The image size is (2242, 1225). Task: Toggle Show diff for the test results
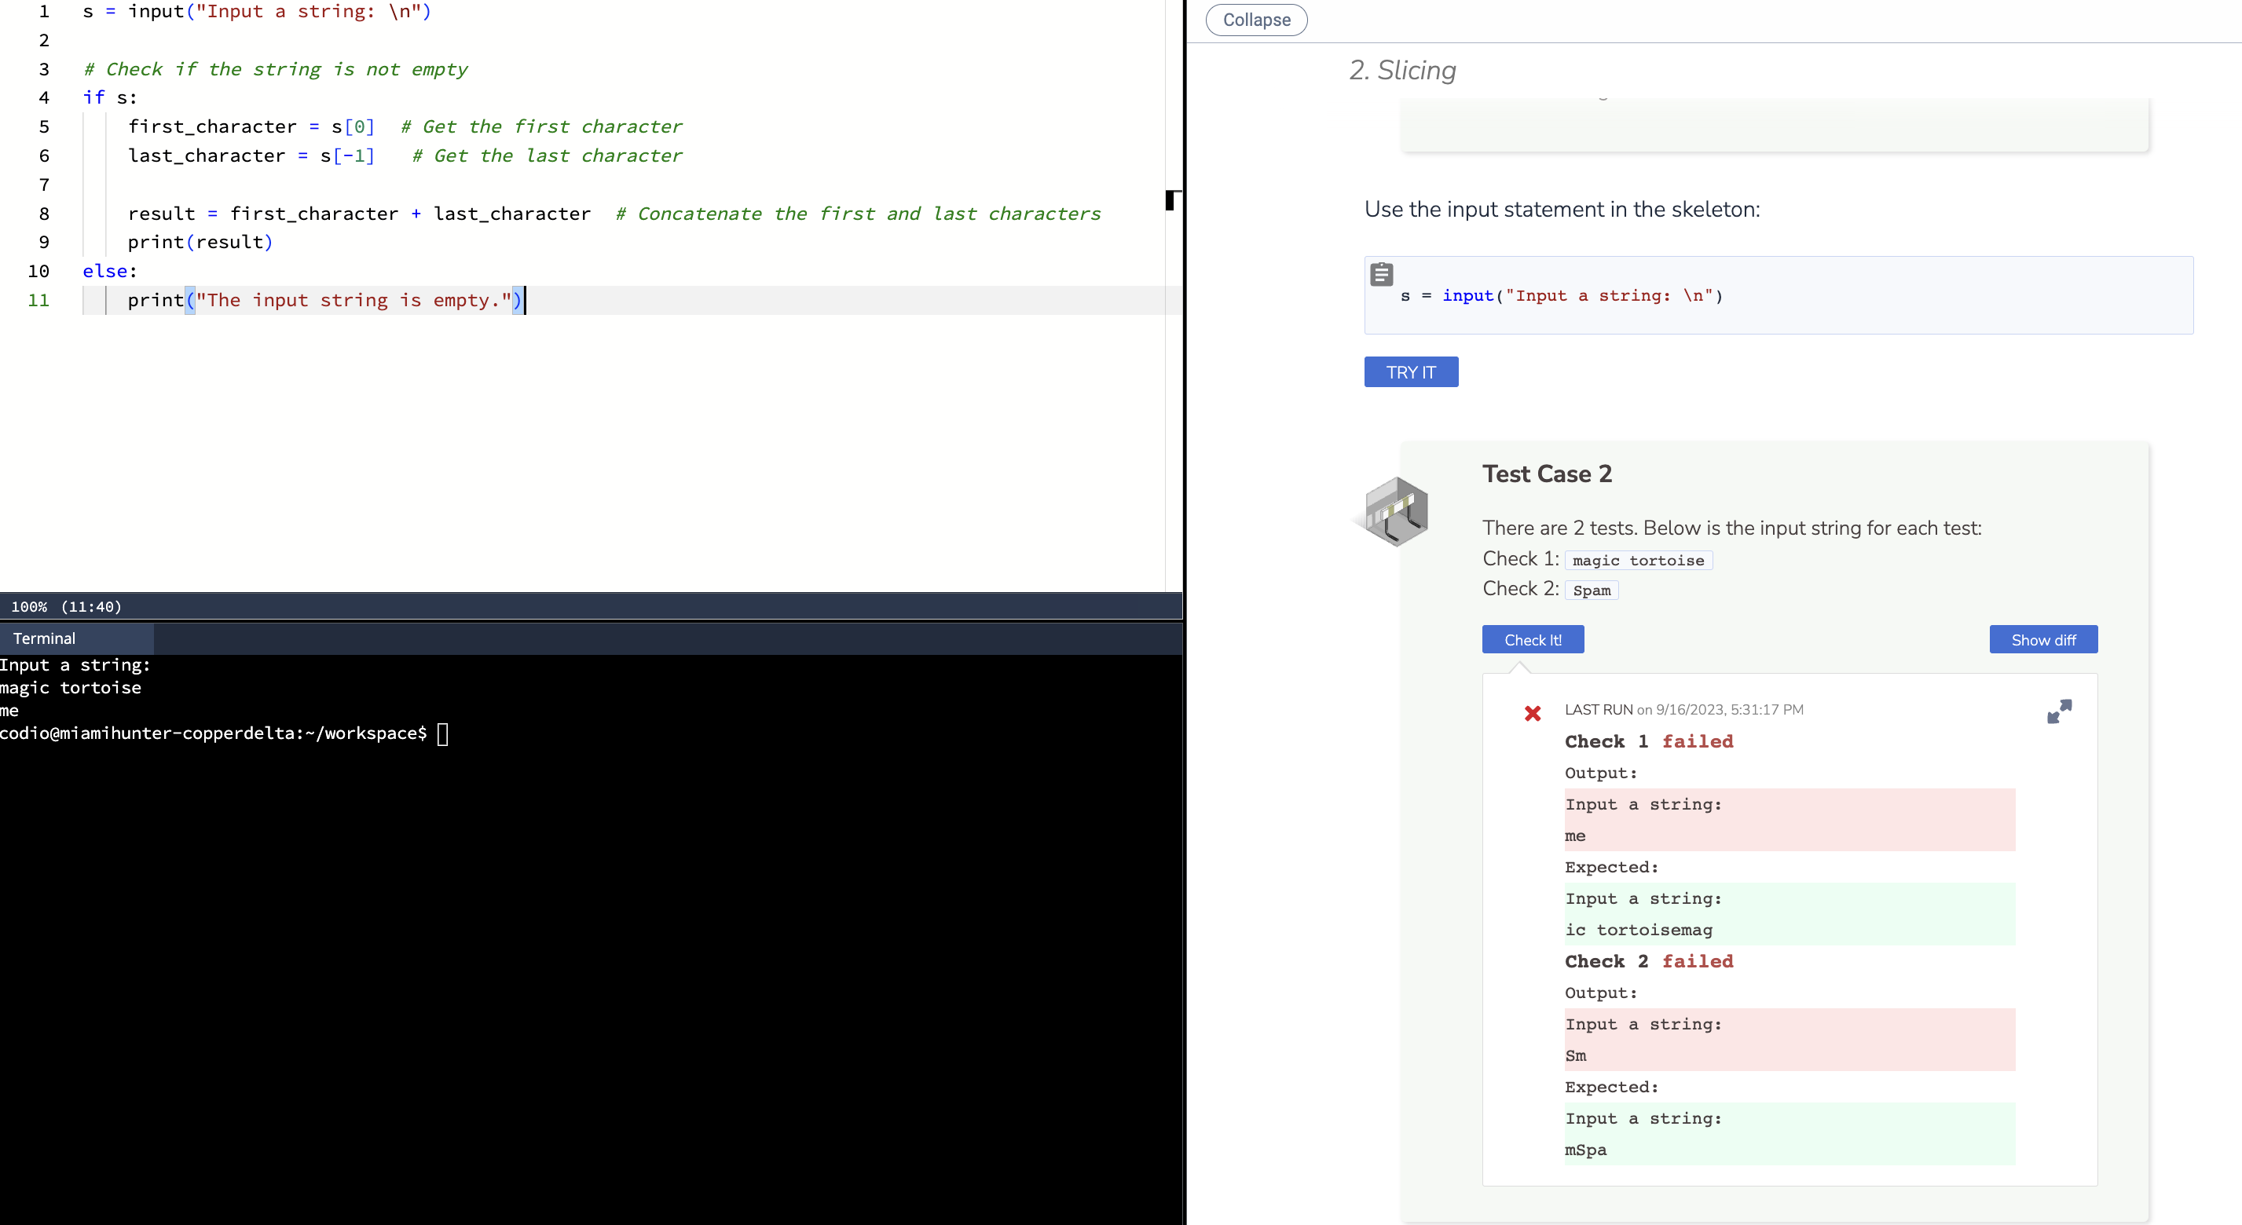click(2042, 639)
